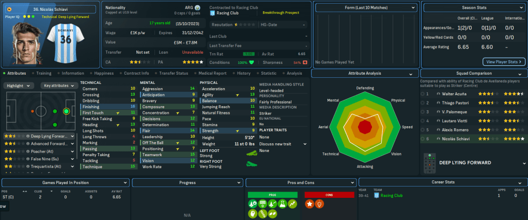Open the Key attributes dropdown

(58, 86)
